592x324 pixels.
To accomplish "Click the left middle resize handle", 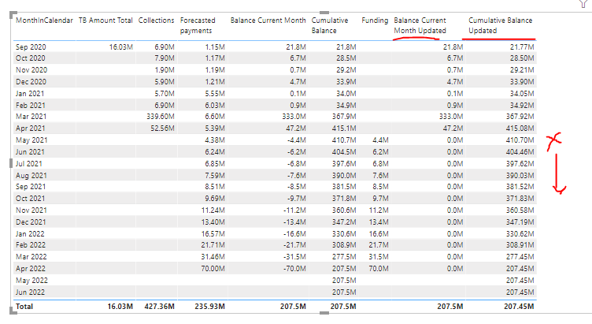I will click(x=11, y=163).
